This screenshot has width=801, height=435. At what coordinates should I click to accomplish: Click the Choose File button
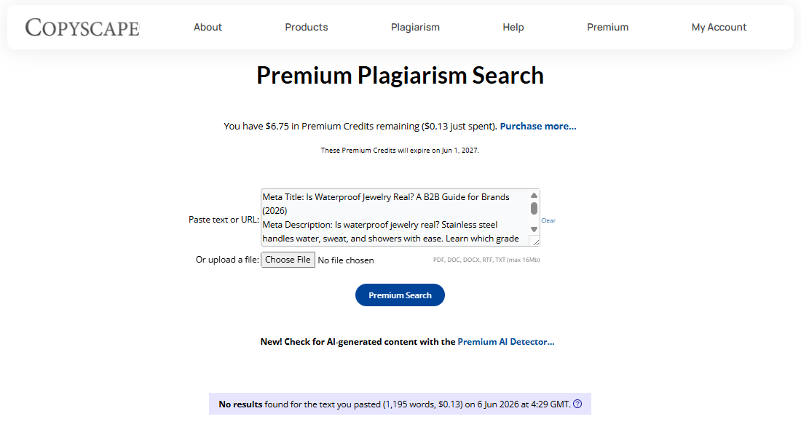coord(288,260)
